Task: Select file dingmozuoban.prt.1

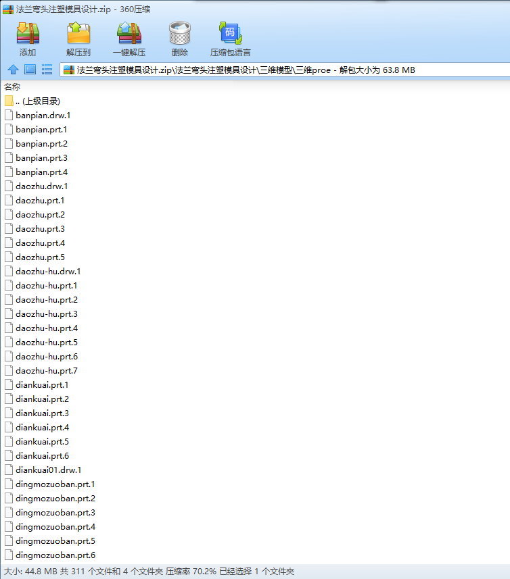Action: pyautogui.click(x=49, y=484)
